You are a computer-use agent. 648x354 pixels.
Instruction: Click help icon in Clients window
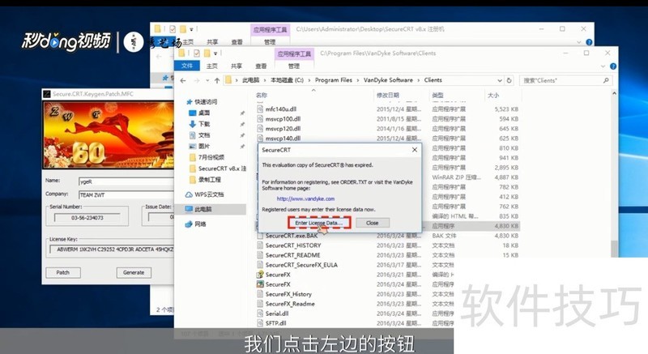tap(613, 66)
